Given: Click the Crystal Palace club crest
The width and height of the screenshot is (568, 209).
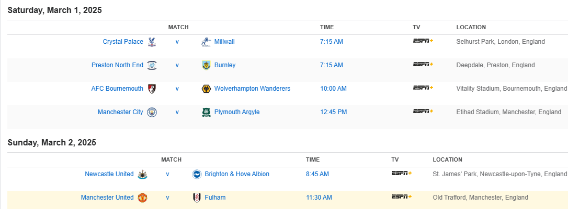Looking at the screenshot, I should (x=152, y=42).
